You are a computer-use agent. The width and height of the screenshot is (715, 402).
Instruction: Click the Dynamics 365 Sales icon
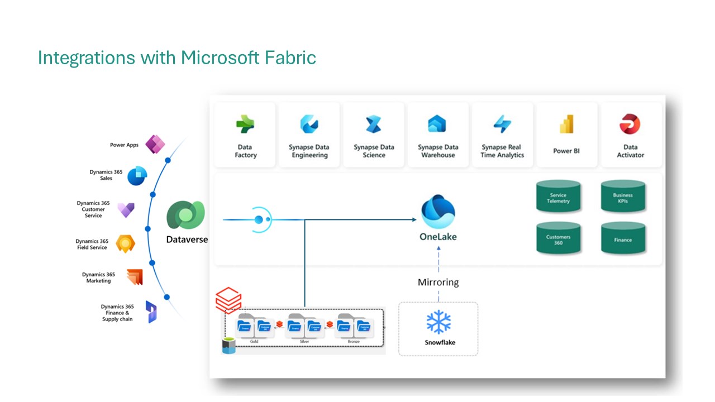[137, 175]
